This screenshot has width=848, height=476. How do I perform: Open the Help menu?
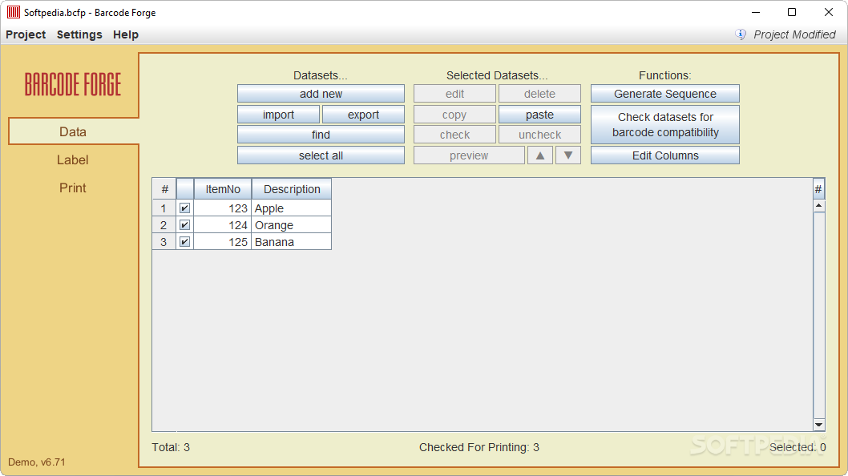tap(126, 34)
